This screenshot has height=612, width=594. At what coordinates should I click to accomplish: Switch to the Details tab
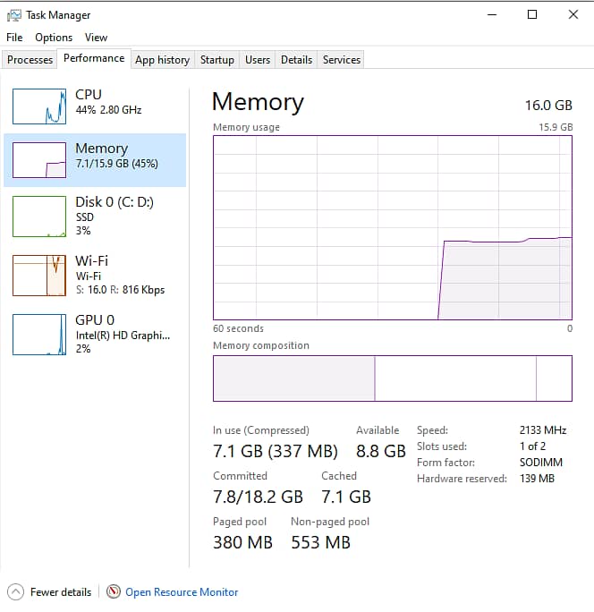tap(296, 60)
